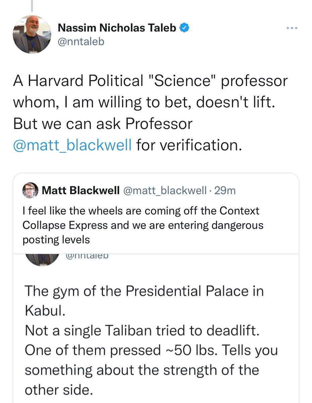The height and width of the screenshot is (403, 312).
Task: Click the "posting levels" line in quoted tweet
Action: (x=56, y=240)
